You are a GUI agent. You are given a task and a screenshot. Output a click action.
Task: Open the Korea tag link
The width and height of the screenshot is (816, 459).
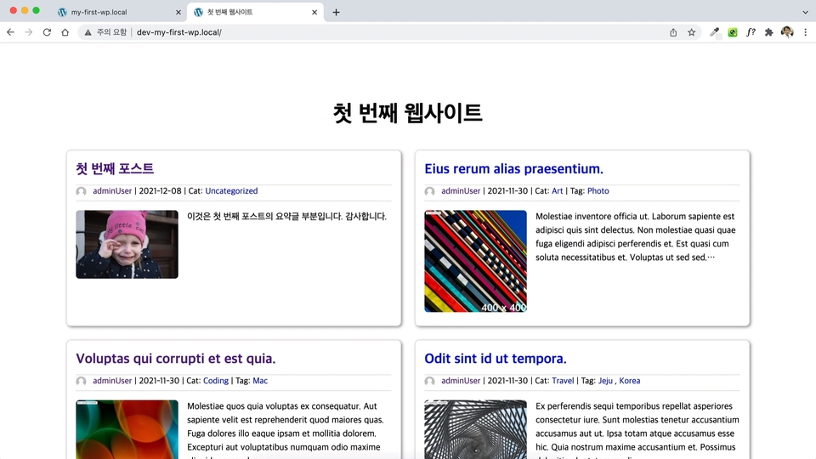[630, 381]
